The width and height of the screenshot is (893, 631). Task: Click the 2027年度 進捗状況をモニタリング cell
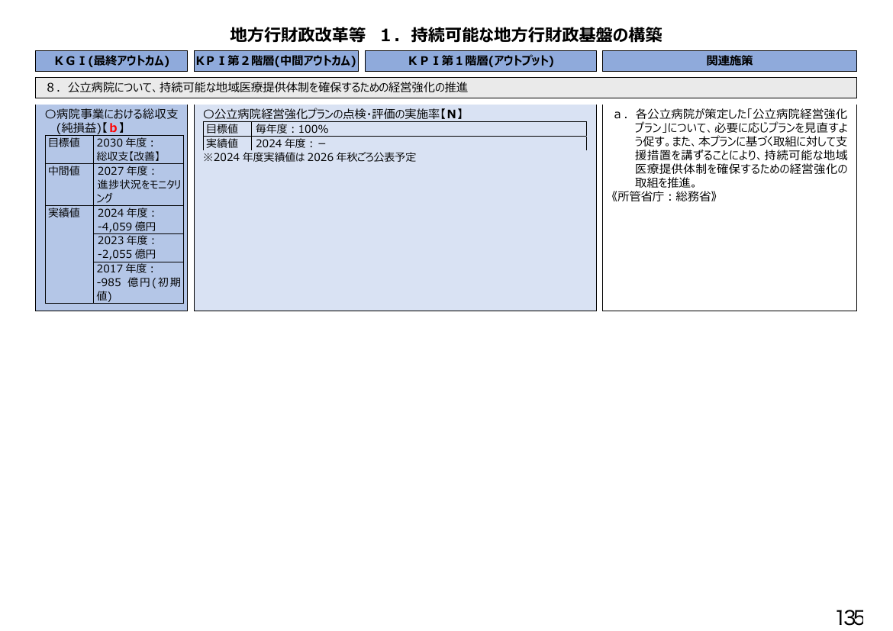coord(139,185)
